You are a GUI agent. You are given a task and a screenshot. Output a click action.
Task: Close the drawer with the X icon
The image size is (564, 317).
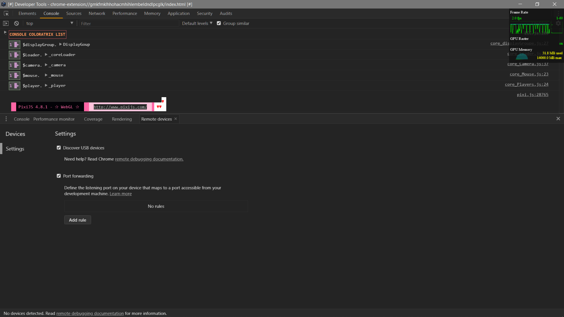point(558,119)
